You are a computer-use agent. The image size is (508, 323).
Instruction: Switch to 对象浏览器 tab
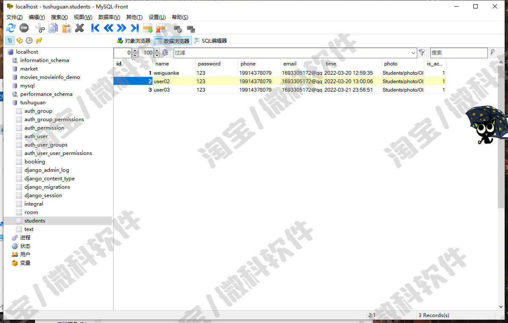(x=133, y=41)
